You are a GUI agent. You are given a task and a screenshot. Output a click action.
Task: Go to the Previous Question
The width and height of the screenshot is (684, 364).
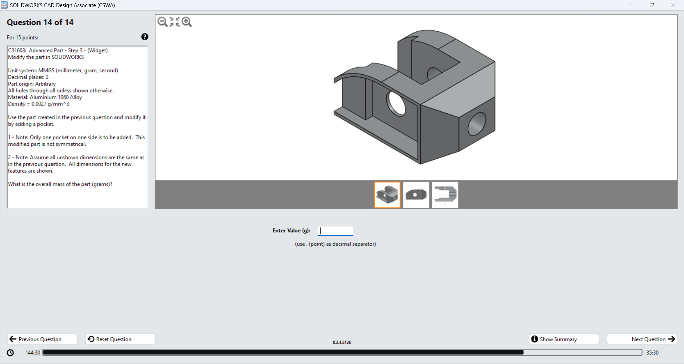tap(42, 339)
